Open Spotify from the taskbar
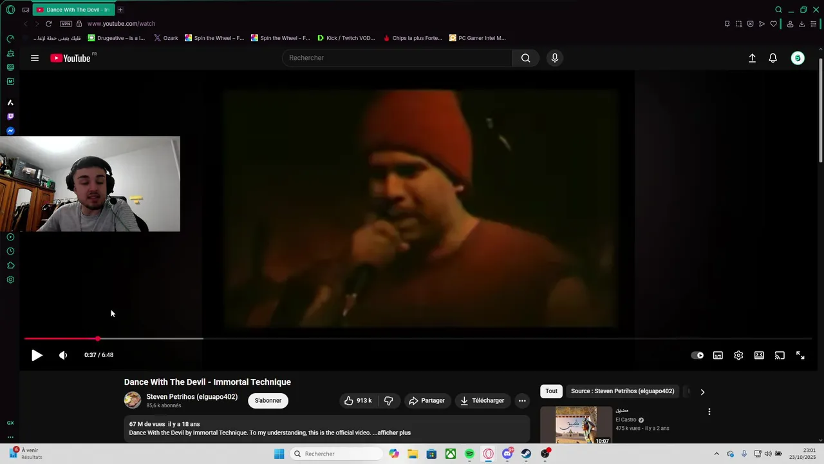 pyautogui.click(x=469, y=454)
